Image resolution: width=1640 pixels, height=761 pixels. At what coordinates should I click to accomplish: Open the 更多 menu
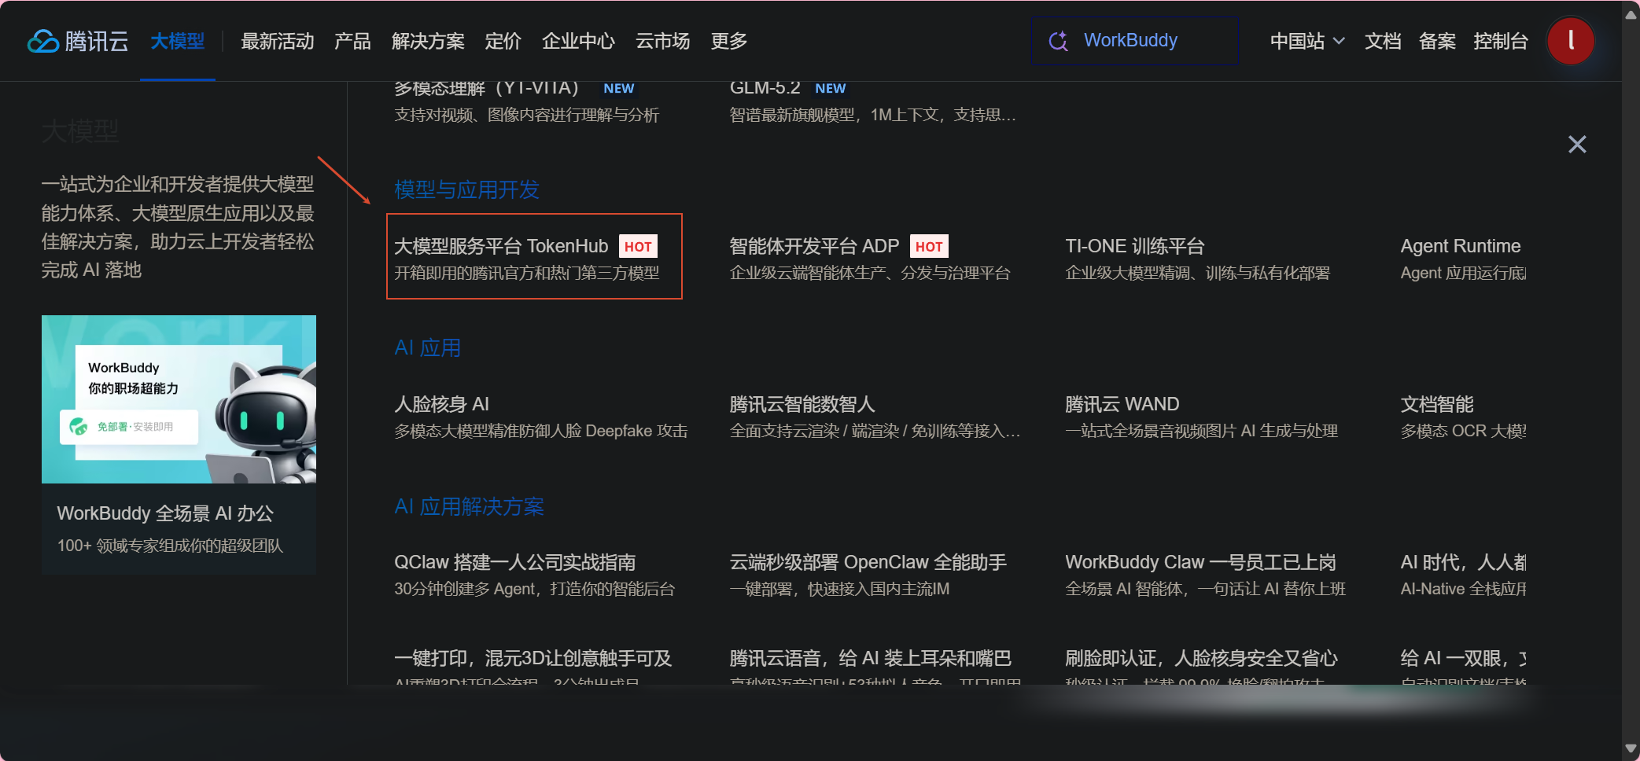coord(729,41)
